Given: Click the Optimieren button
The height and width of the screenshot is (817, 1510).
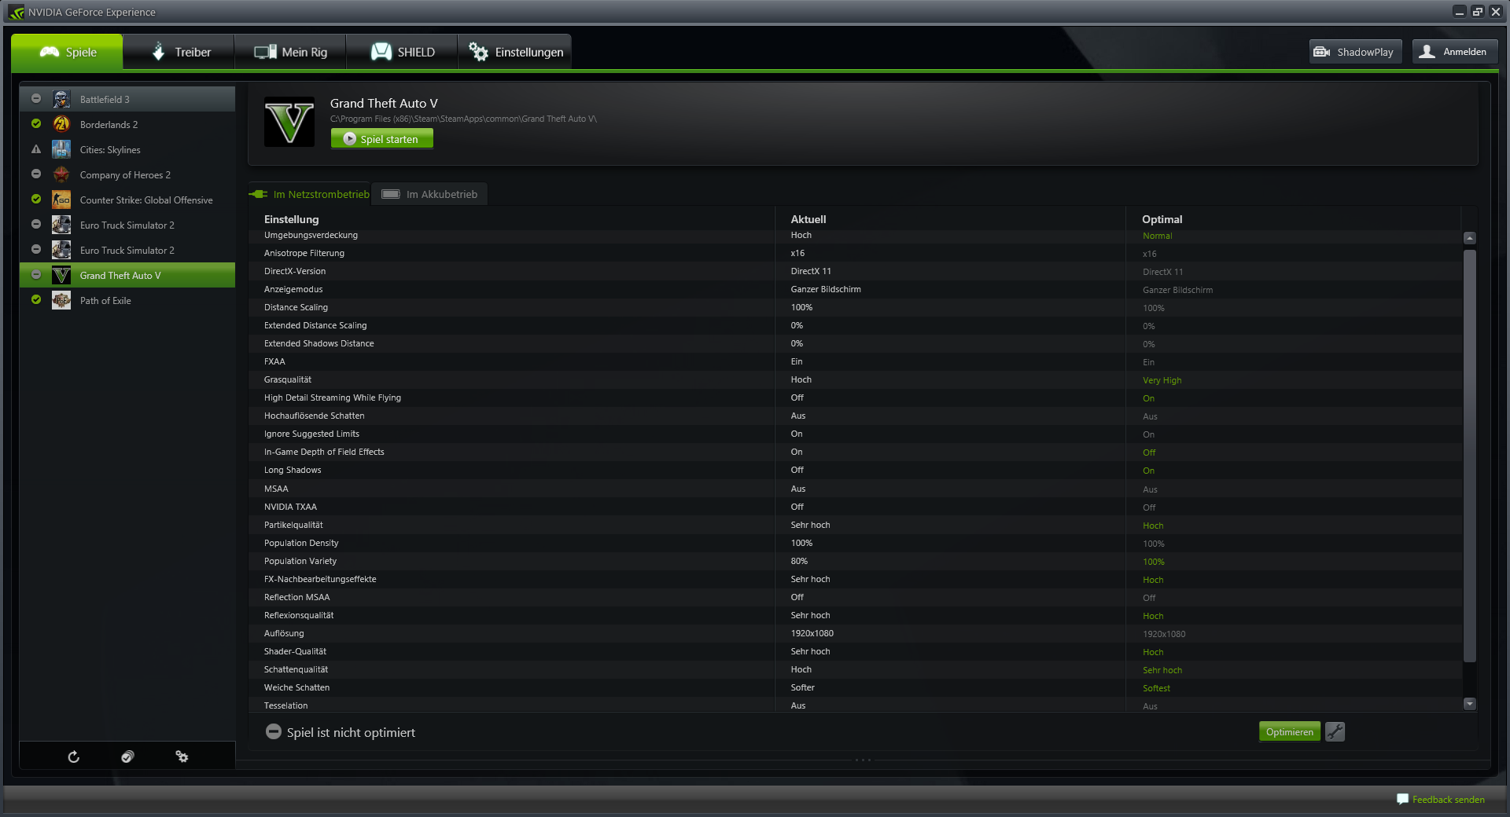Looking at the screenshot, I should (x=1290, y=732).
